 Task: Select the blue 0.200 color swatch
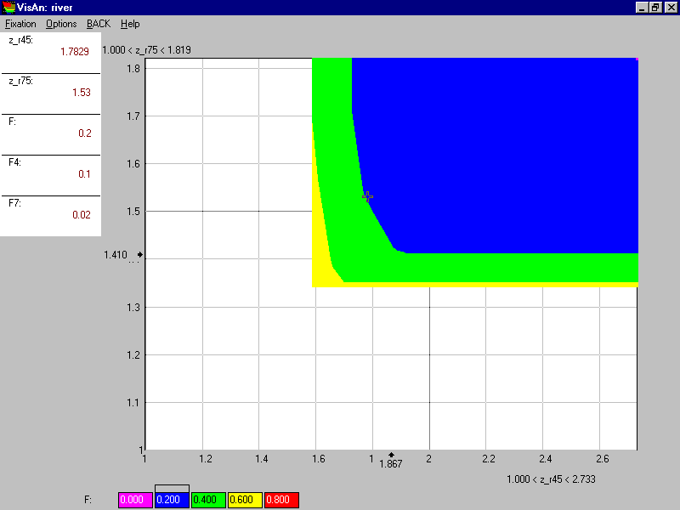(x=173, y=500)
